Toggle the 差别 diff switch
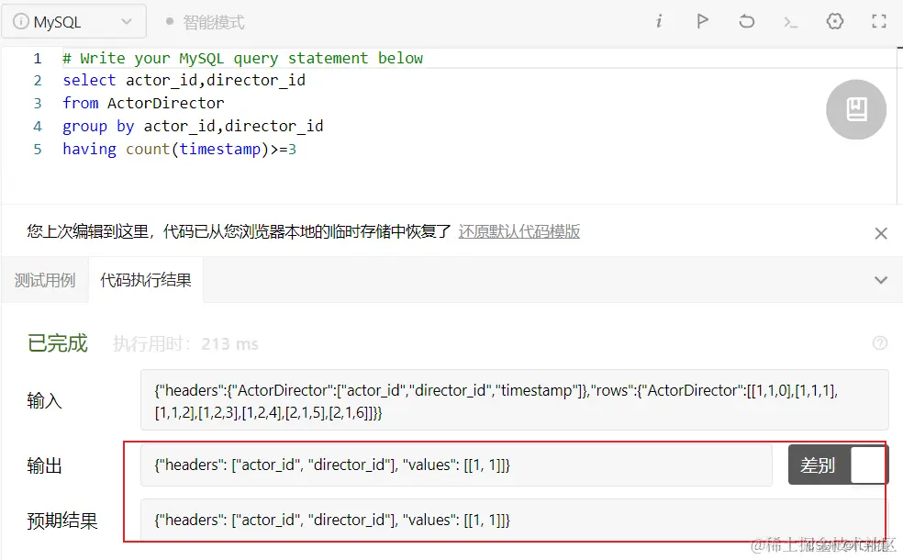Screen dimensions: 903x560 tap(837, 465)
